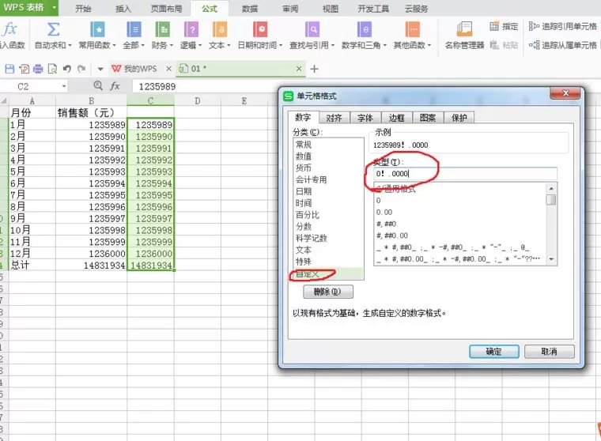Open the 审阅 ribbon tab
601x441 pixels.
[x=290, y=9]
